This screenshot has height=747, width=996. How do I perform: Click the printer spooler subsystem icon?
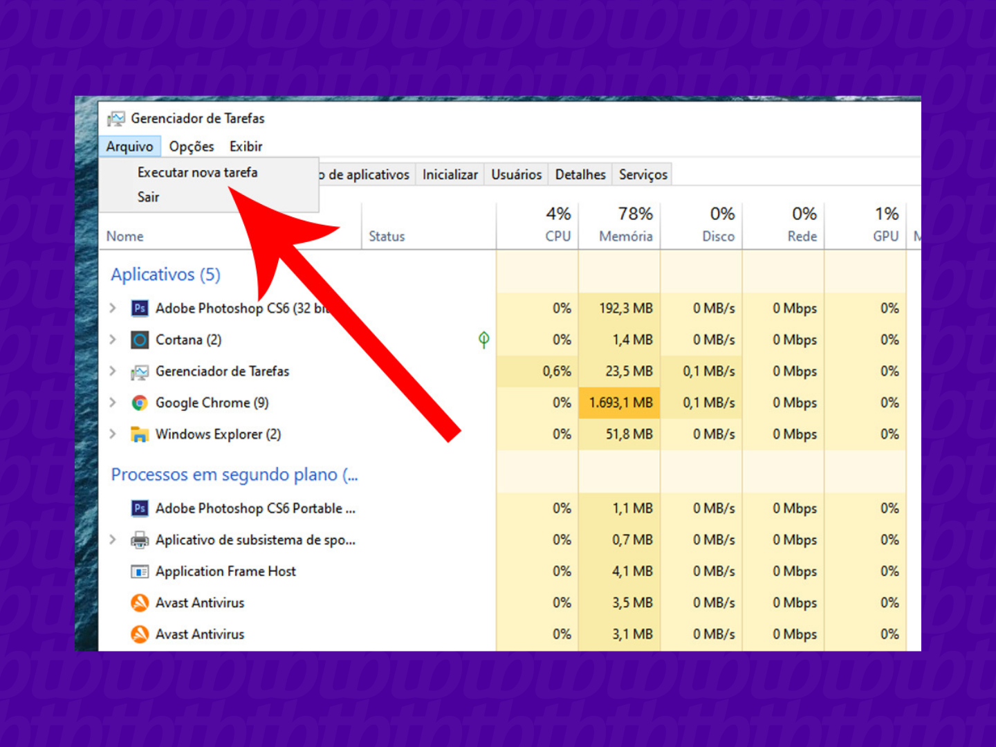pyautogui.click(x=140, y=540)
